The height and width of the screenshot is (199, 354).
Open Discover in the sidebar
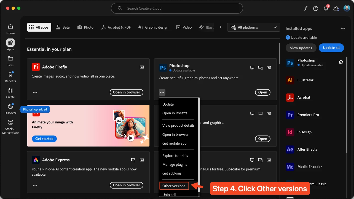point(10,109)
